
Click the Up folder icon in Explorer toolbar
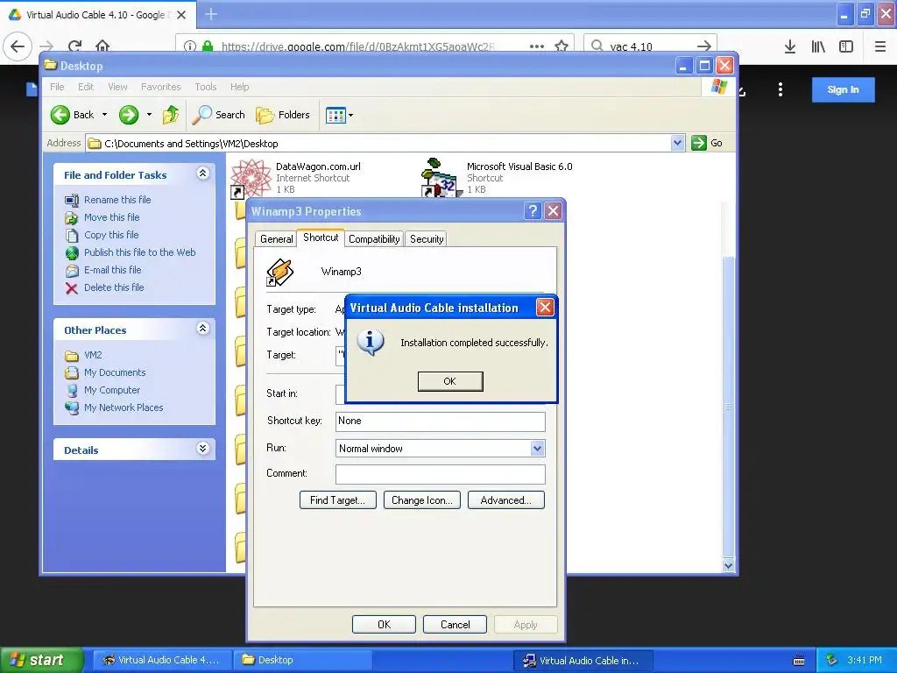click(x=171, y=115)
